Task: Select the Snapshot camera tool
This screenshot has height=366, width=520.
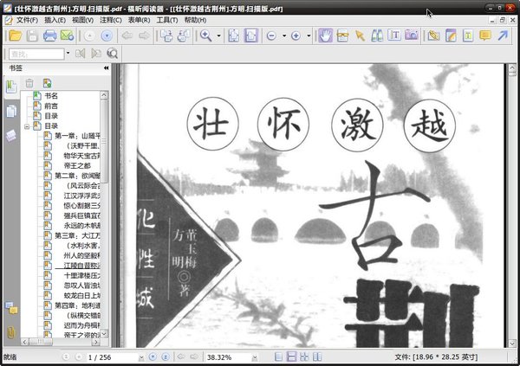Action: point(412,35)
